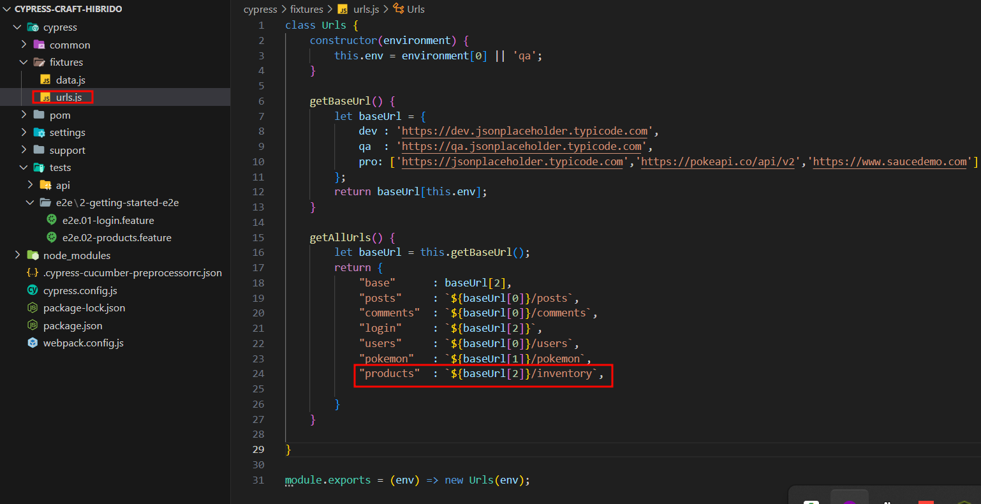Screen dimensions: 981x504
Task: Expand the common folder
Action: click(24, 45)
